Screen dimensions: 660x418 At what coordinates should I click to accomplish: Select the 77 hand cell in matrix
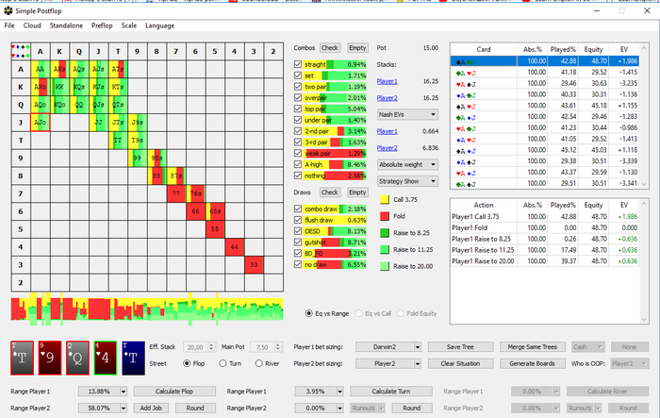(x=175, y=193)
